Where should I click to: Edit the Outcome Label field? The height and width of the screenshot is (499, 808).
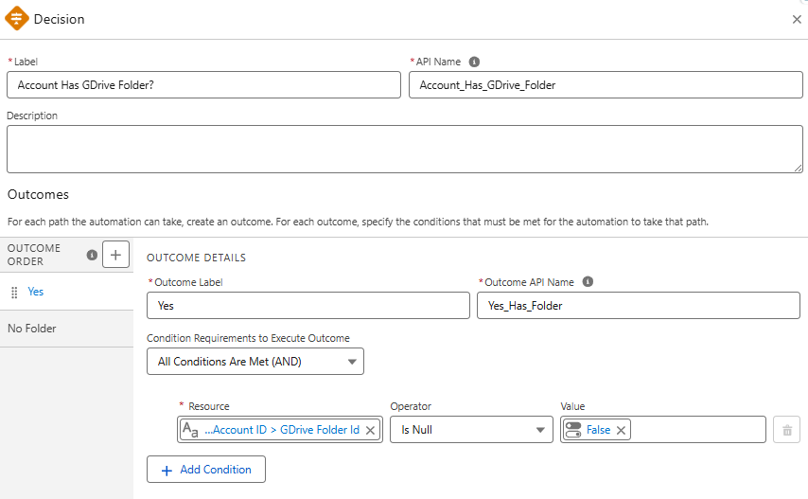click(x=308, y=306)
